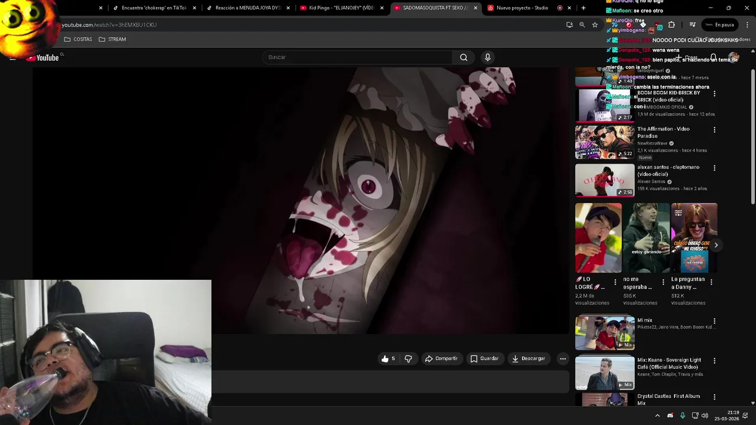
Task: Open The Affirmation - Video Paradise thumbnail
Action: 605,142
